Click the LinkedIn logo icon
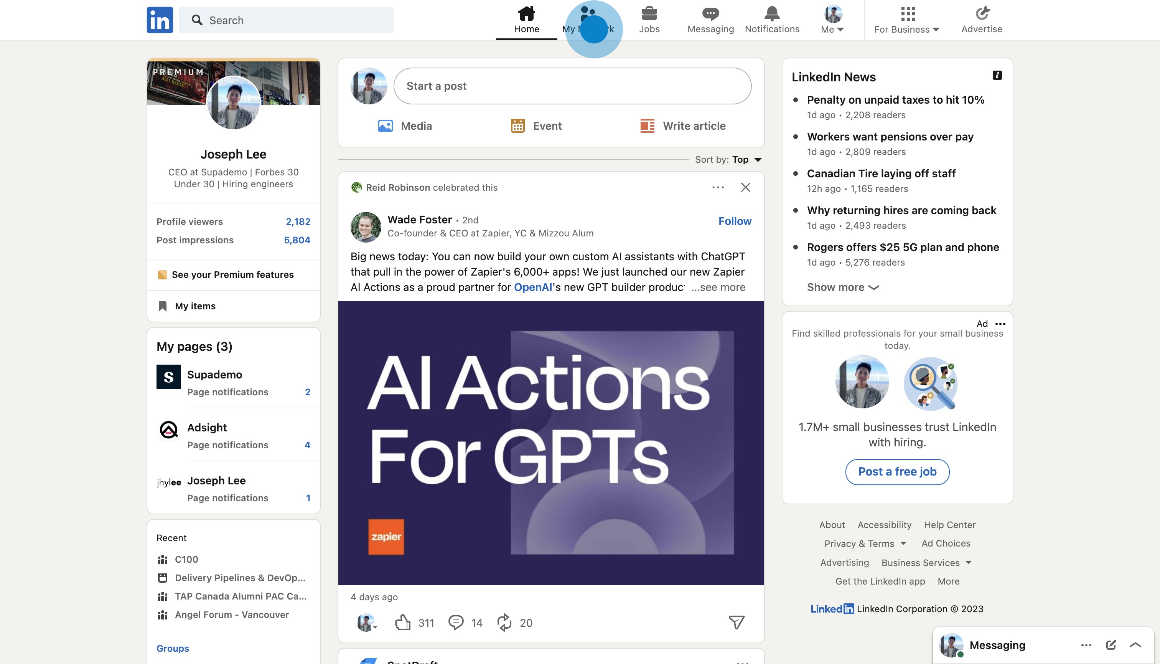The width and height of the screenshot is (1160, 664). pos(160,20)
